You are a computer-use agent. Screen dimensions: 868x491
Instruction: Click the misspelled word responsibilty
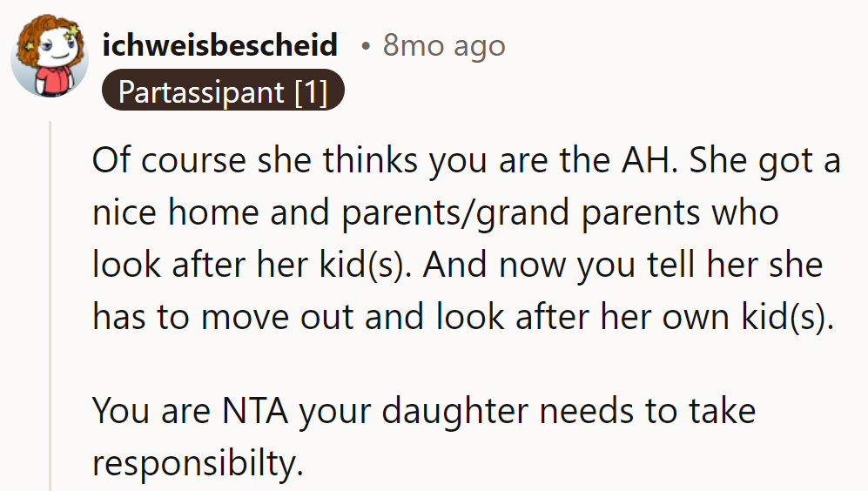(198, 463)
